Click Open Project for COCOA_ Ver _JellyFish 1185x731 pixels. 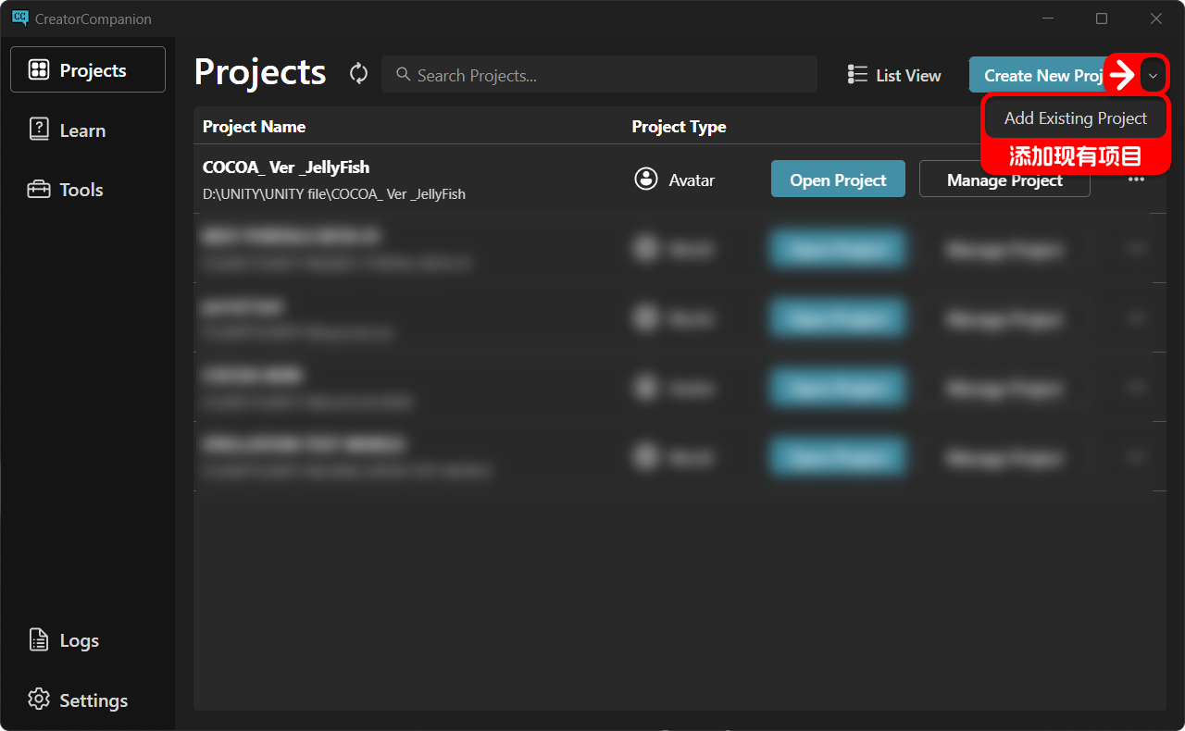tap(838, 180)
